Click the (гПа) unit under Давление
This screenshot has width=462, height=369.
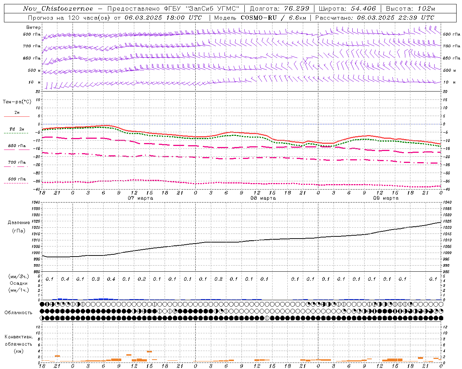click(x=19, y=231)
